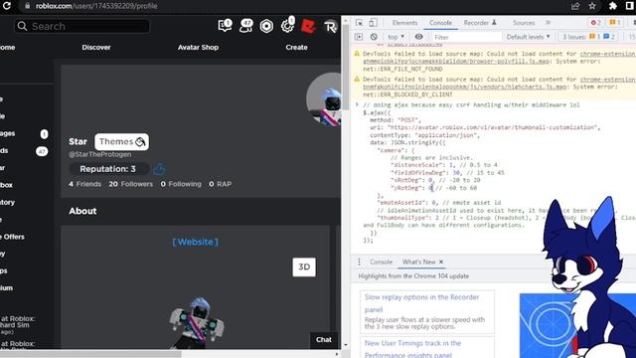Open JavaScript context top dropdown
The image size is (636, 358).
[396, 37]
